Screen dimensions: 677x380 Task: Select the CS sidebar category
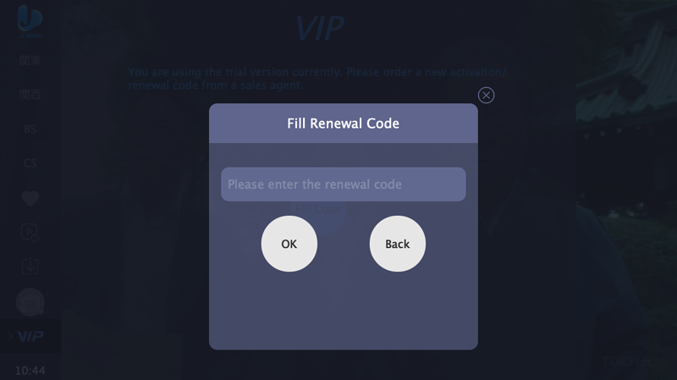30,162
